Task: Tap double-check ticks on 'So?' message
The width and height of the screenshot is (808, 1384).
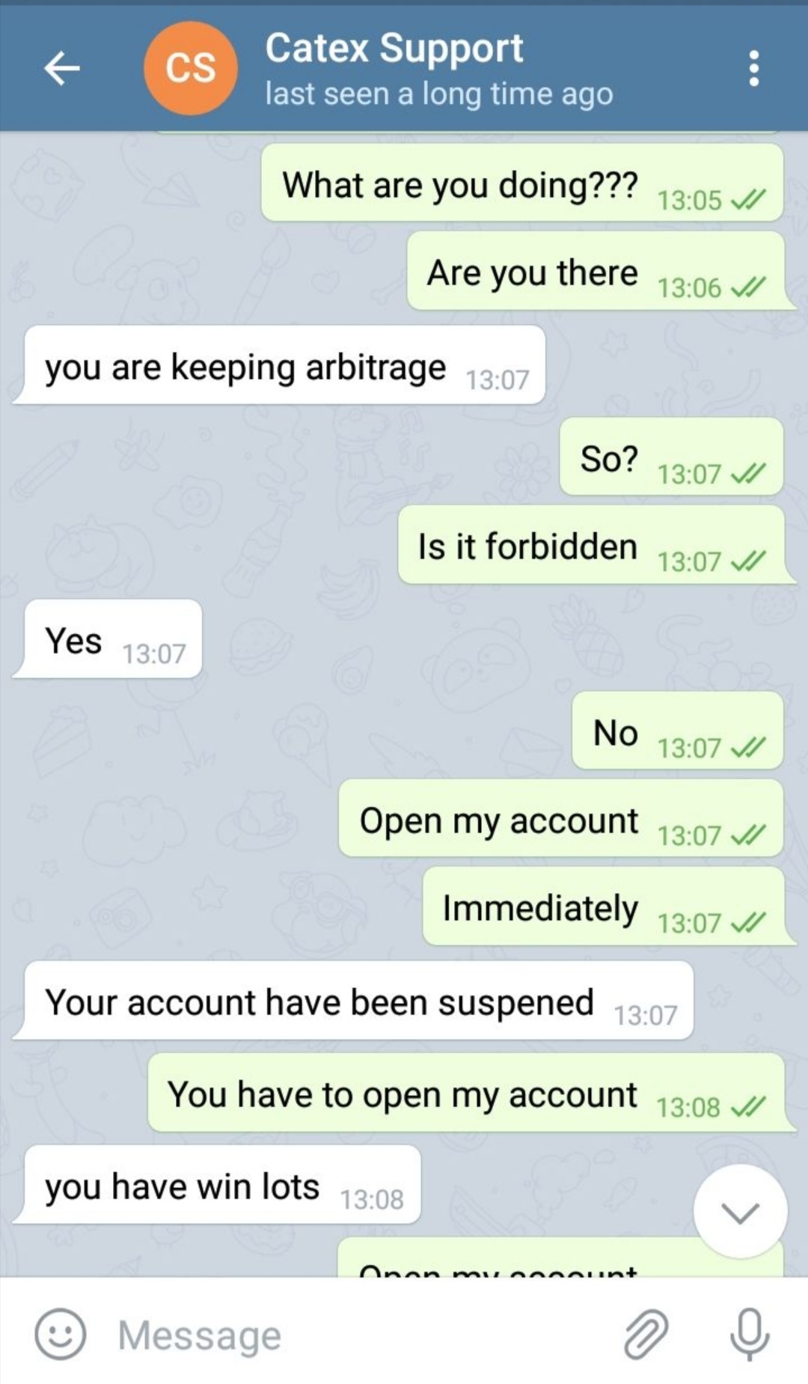Action: coord(748,474)
